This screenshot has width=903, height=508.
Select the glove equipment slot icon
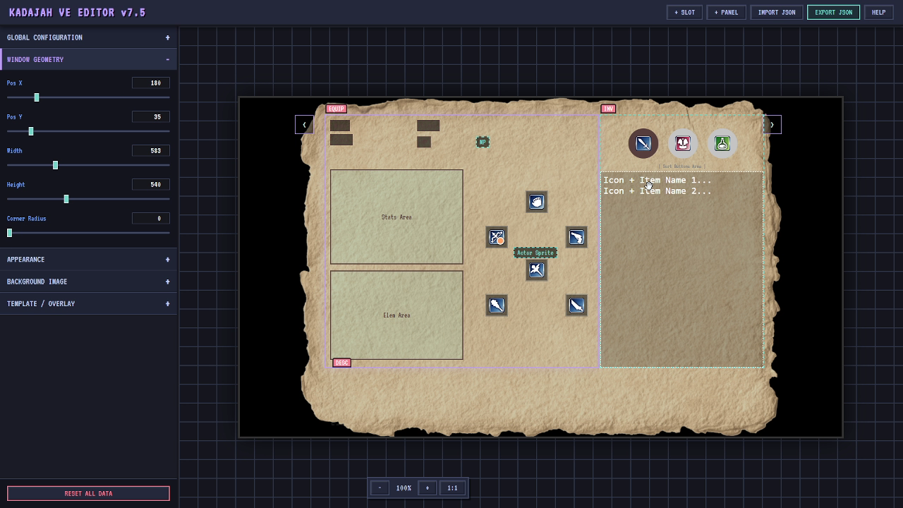click(536, 202)
